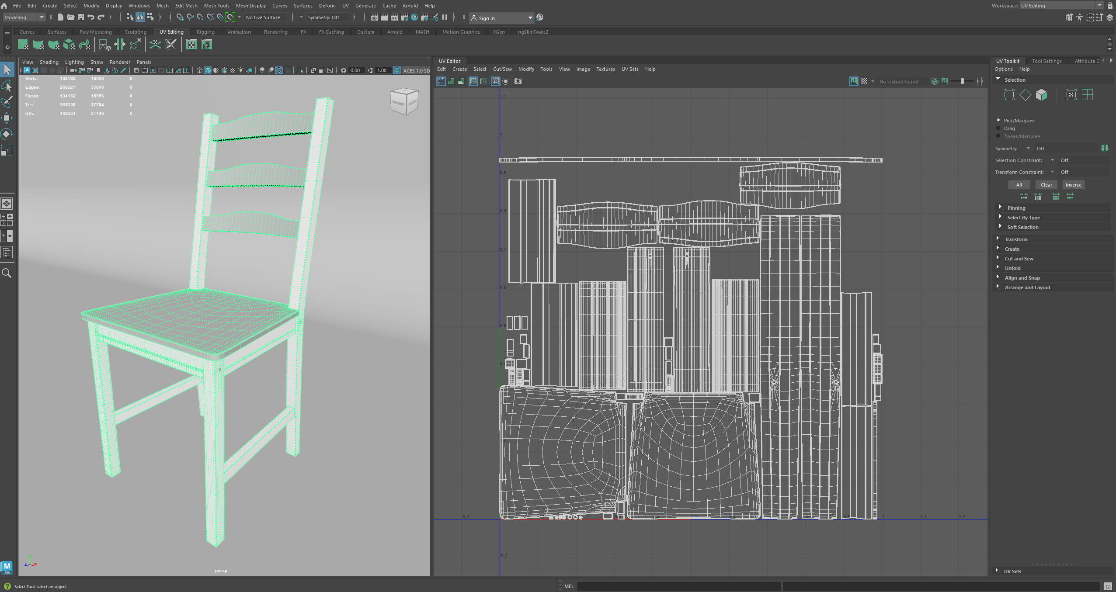Click the contour stretch mapping shelf icon

pos(84,45)
